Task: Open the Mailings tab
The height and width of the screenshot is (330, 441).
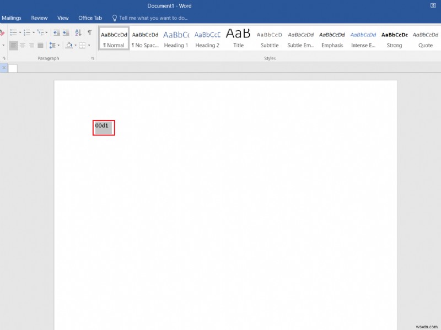Action: 12,18
